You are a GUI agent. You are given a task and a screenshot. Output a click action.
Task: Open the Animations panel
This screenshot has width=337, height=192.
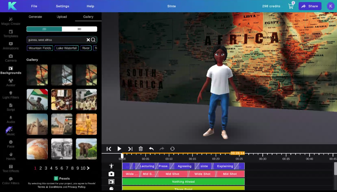(x=11, y=46)
